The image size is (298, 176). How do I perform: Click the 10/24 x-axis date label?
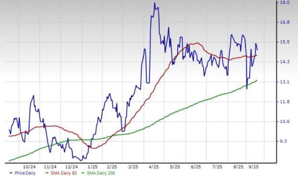pos(29,167)
